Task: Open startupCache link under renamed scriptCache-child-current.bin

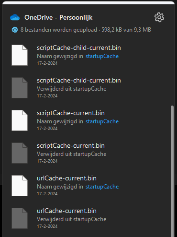Action: [102, 56]
